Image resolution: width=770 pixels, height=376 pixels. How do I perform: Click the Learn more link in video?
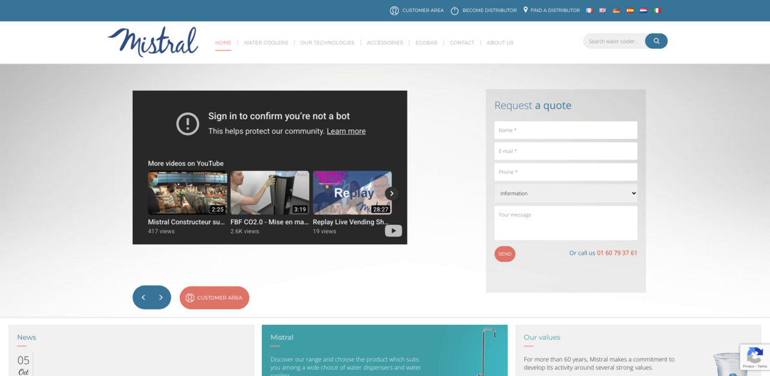pyautogui.click(x=346, y=131)
